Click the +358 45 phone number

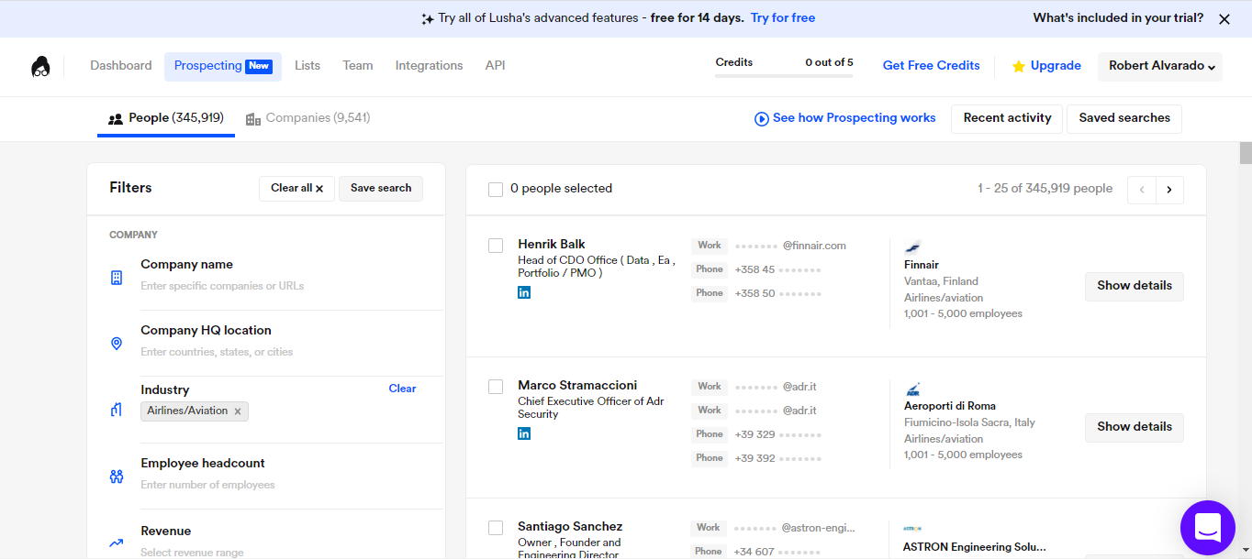click(x=778, y=269)
